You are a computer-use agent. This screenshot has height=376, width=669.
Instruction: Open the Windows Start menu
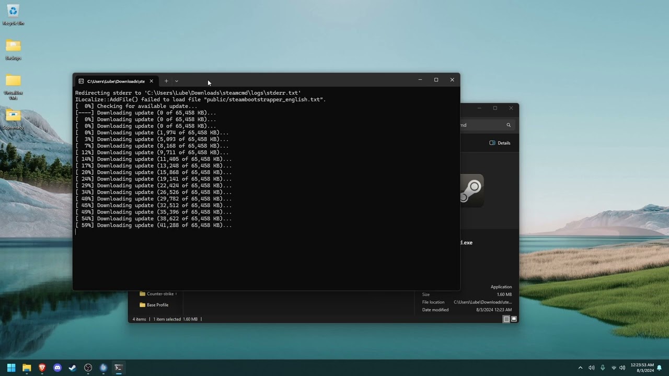11,368
